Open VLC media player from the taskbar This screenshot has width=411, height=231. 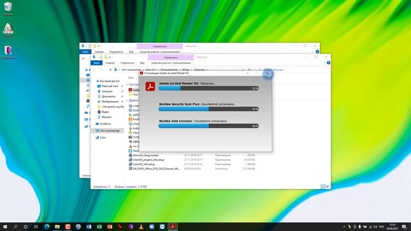point(141,227)
